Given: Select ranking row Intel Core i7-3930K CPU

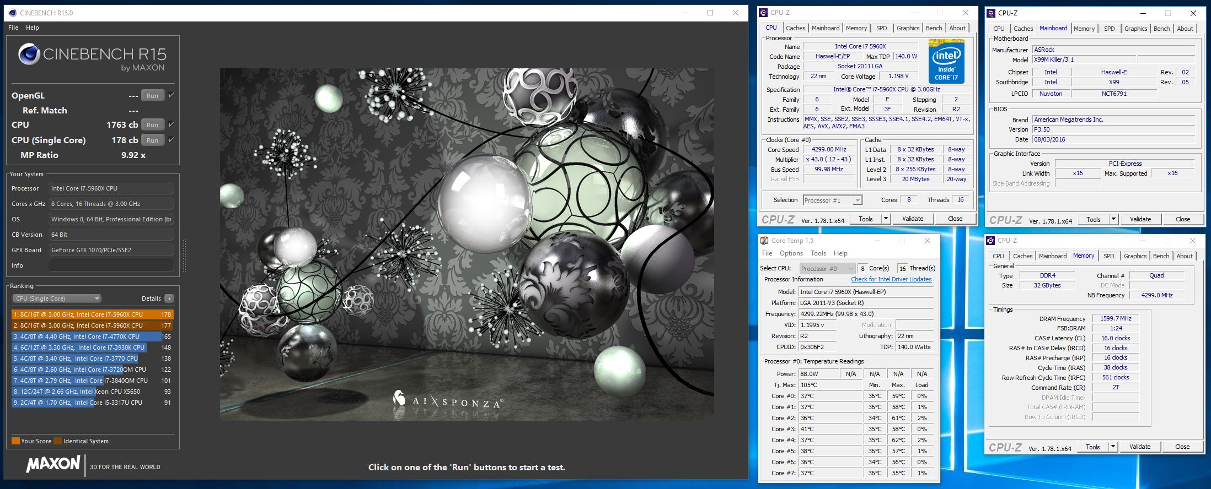Looking at the screenshot, I should [x=92, y=347].
